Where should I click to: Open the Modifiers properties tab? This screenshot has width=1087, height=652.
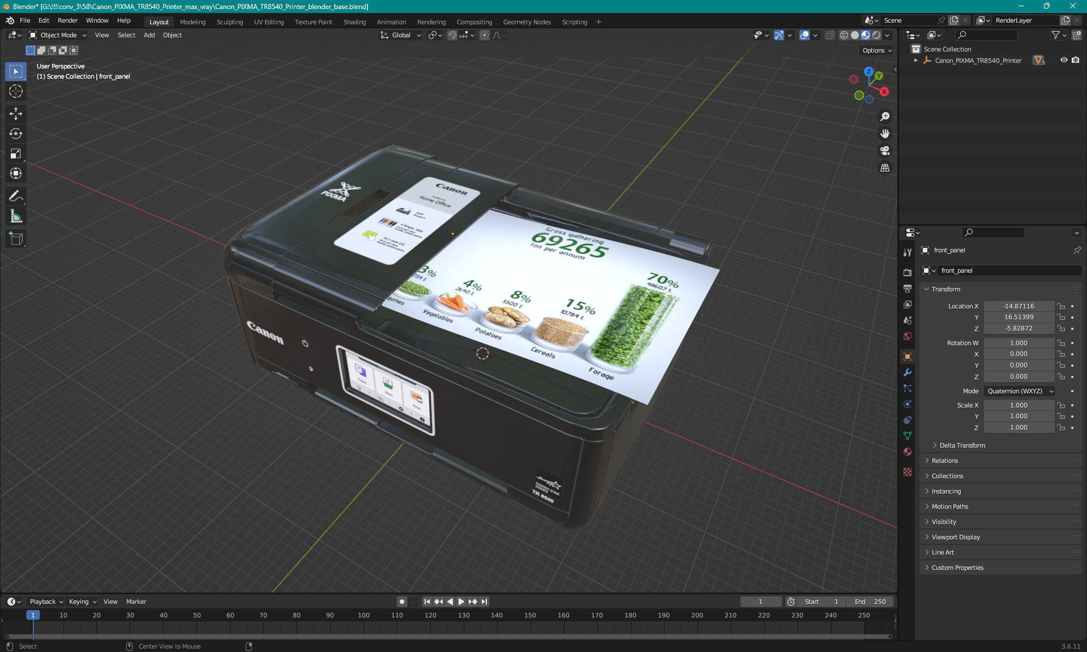tap(908, 372)
